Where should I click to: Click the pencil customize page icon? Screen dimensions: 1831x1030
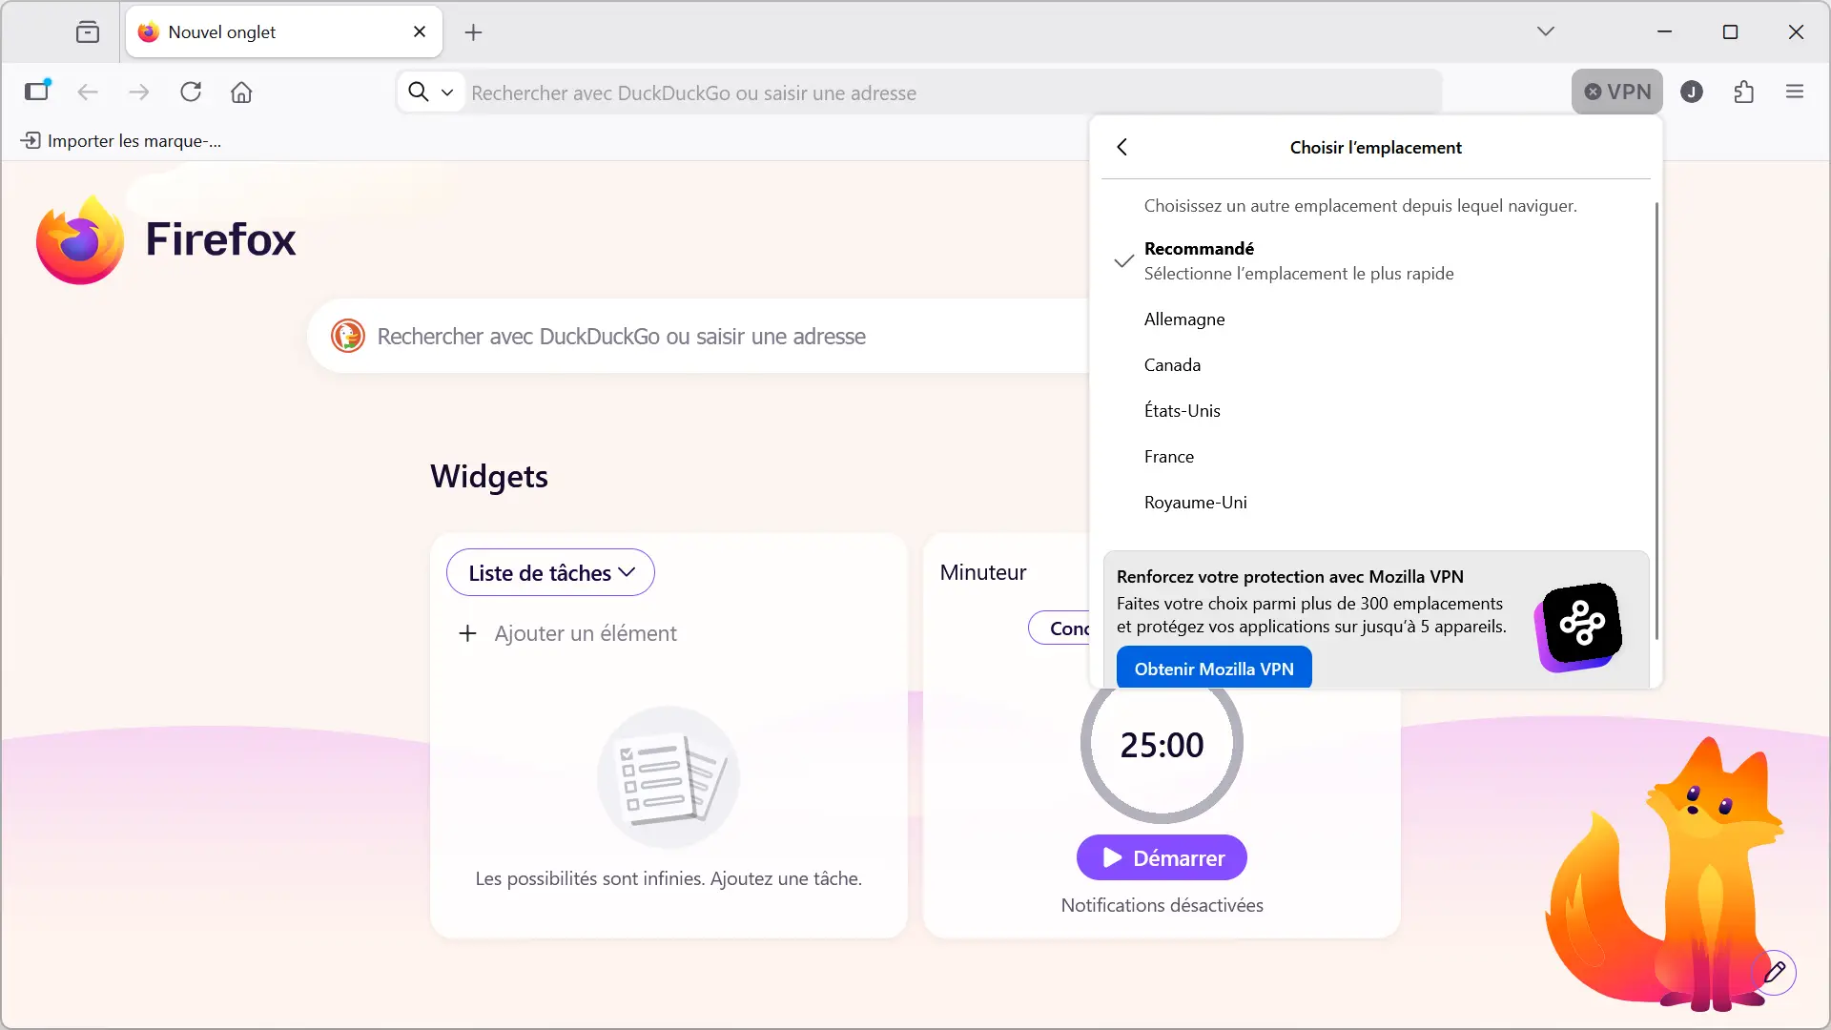[1775, 972]
